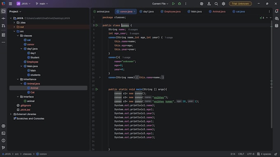Open the Problems tool window icon
This screenshot has height=157, width=280.
click(3, 141)
